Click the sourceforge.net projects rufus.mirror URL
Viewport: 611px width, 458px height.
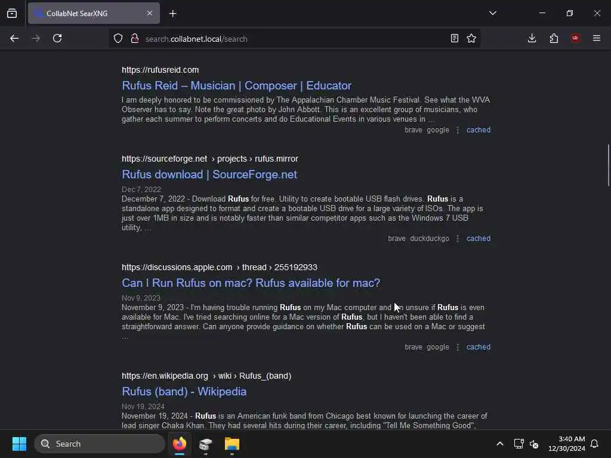coord(210,159)
